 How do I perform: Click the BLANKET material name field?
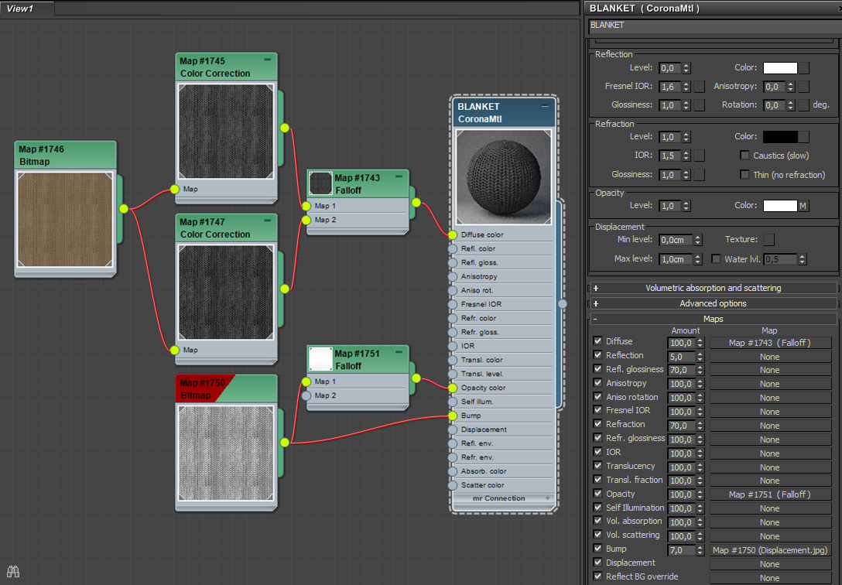pyautogui.click(x=715, y=26)
